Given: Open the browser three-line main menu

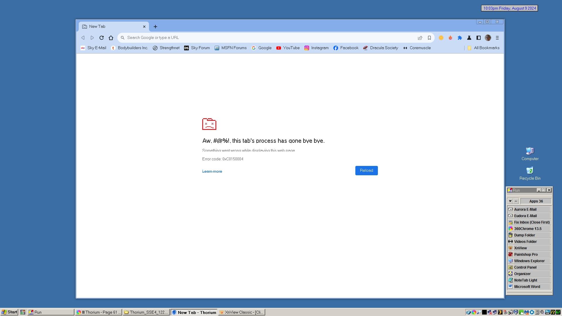Looking at the screenshot, I should point(497,38).
